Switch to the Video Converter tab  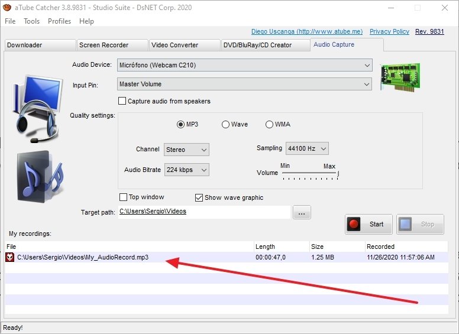185,45
